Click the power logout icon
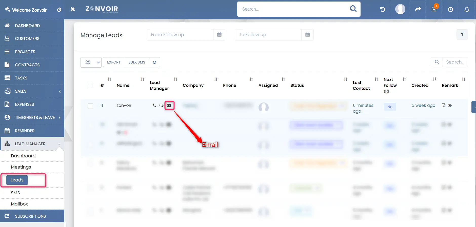The image size is (476, 227). coord(59,10)
